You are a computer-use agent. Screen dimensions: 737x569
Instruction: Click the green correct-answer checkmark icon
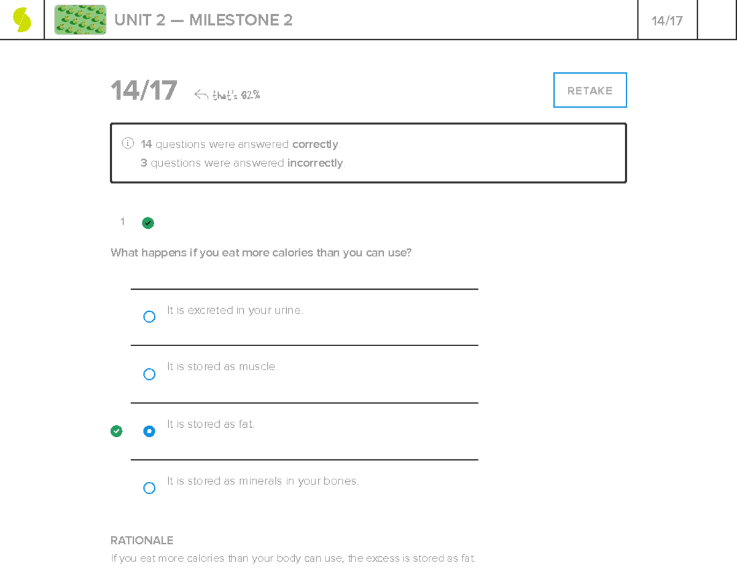click(117, 431)
